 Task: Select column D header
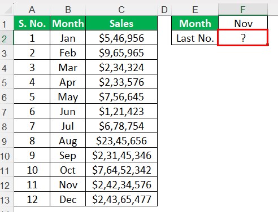pyautogui.click(x=164, y=10)
